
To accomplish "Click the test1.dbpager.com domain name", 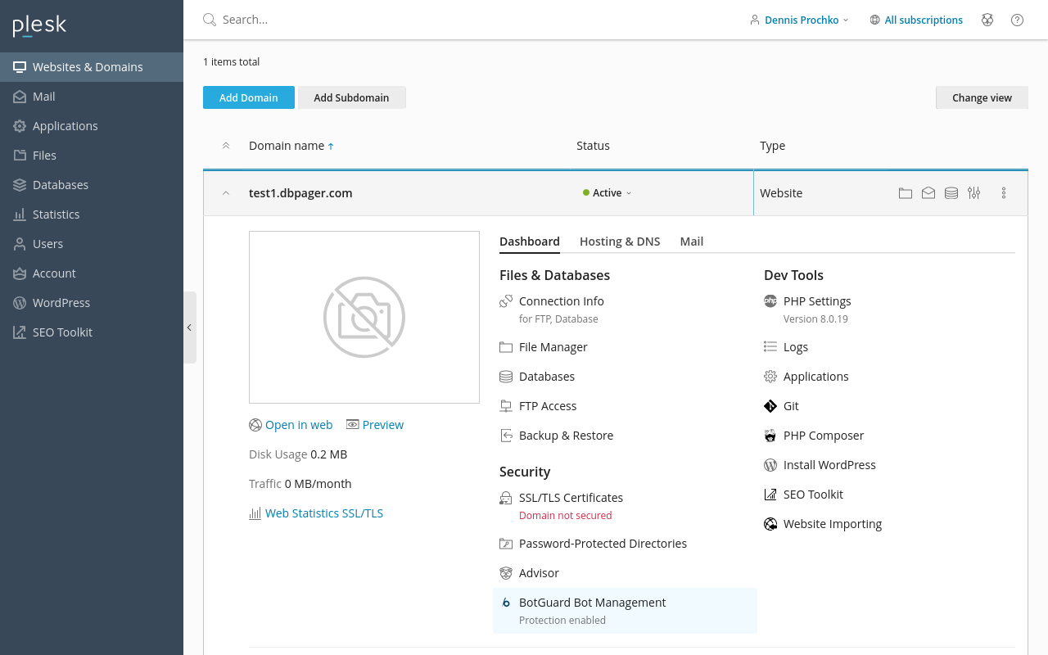I will (x=300, y=193).
